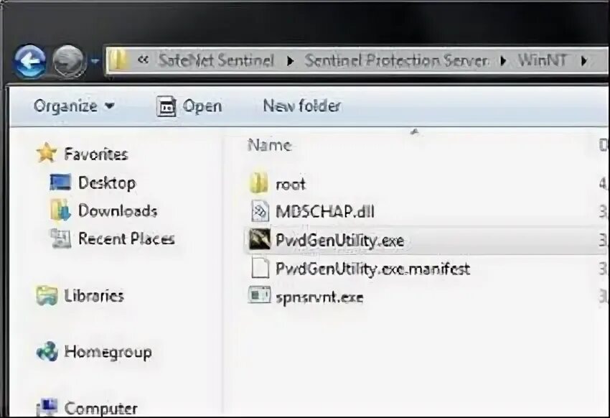Select PwdGenUtility.exe.manifest file name

click(372, 269)
